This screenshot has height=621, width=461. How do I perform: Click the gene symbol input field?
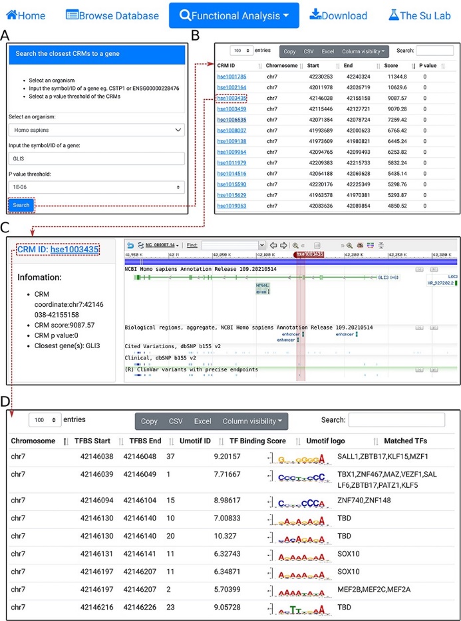[96, 158]
